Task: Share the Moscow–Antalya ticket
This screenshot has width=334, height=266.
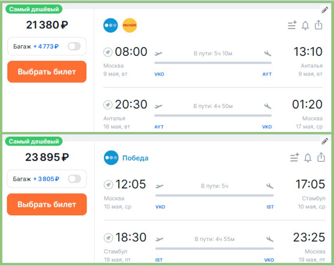Action: click(318, 25)
